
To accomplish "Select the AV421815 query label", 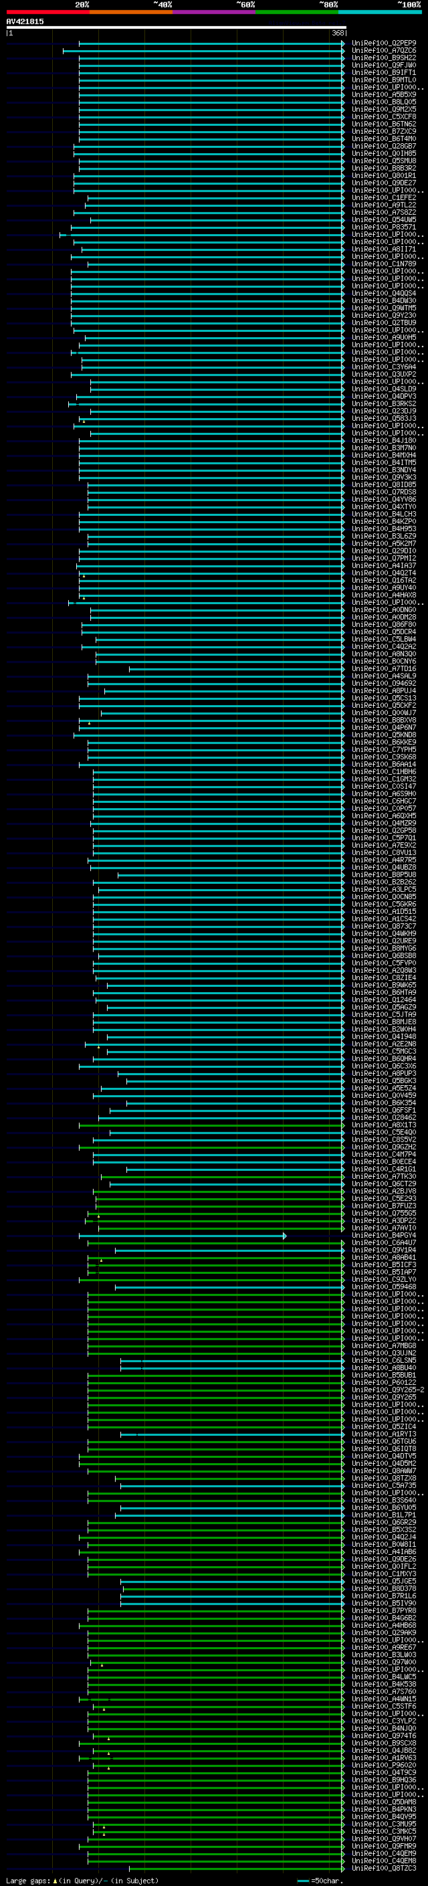I will tap(25, 21).
